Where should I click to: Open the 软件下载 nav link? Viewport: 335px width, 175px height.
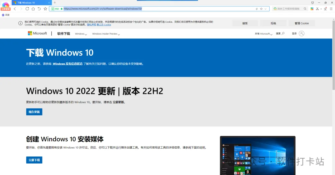(x=64, y=34)
